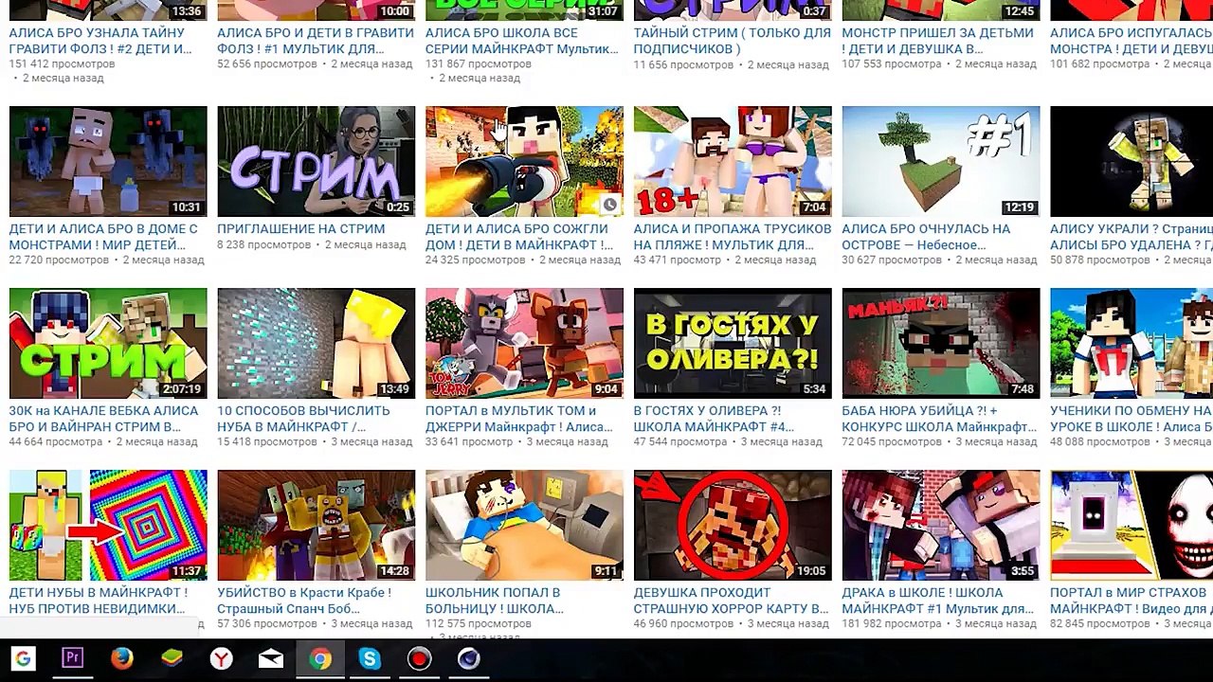Image resolution: width=1213 pixels, height=682 pixels.
Task: Click the '52 656 просмотров' text
Action: pos(267,63)
